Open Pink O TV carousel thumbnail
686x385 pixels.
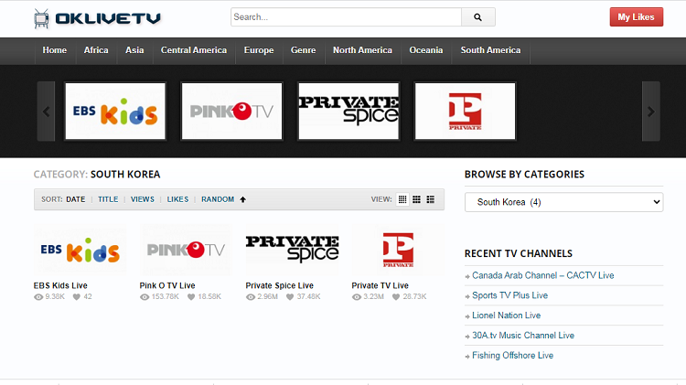click(232, 112)
